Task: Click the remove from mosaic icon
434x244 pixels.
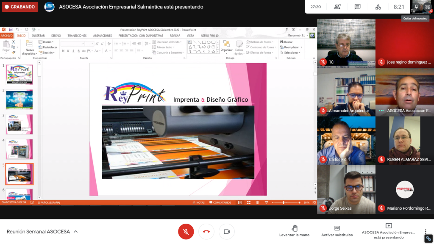Action: (x=427, y=7)
